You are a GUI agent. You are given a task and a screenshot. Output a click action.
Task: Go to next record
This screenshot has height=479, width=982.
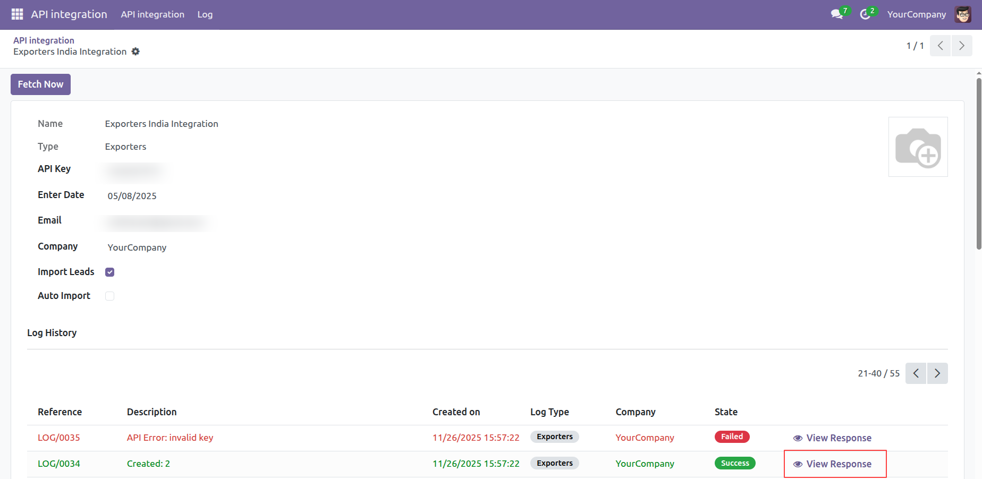pyautogui.click(x=962, y=46)
